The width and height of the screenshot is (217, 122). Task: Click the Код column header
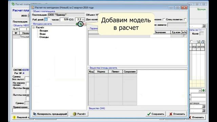(91, 72)
